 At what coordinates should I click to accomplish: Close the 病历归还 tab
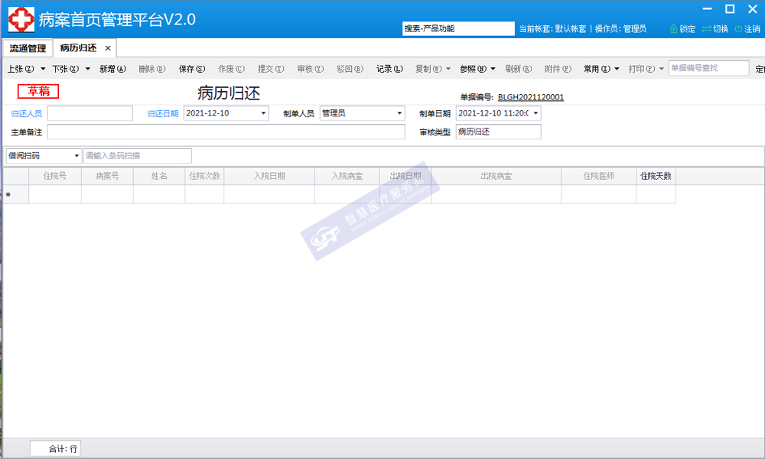[108, 48]
